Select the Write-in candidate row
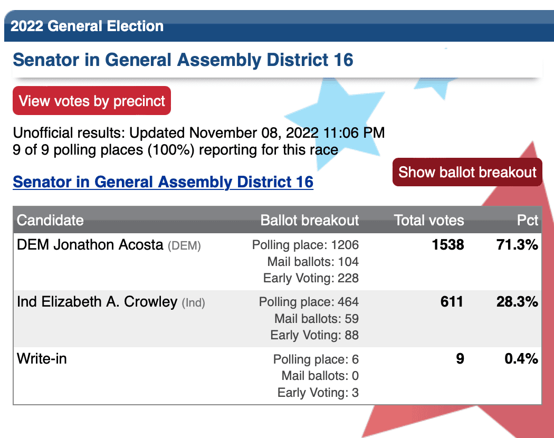The height and width of the screenshot is (438, 554). (x=278, y=376)
